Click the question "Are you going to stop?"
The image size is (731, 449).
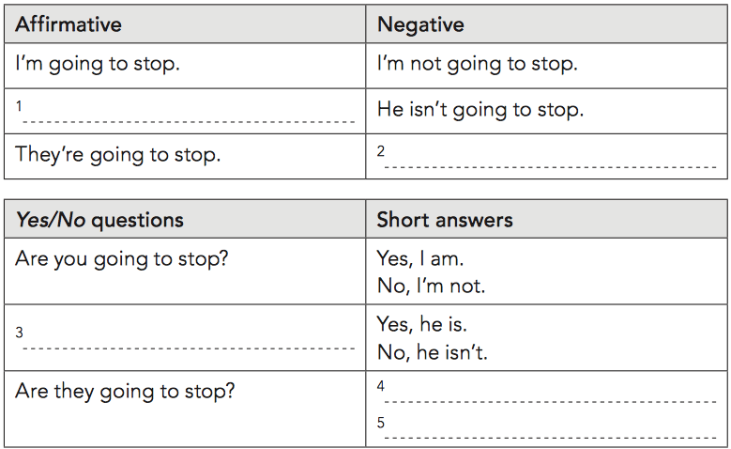(122, 259)
